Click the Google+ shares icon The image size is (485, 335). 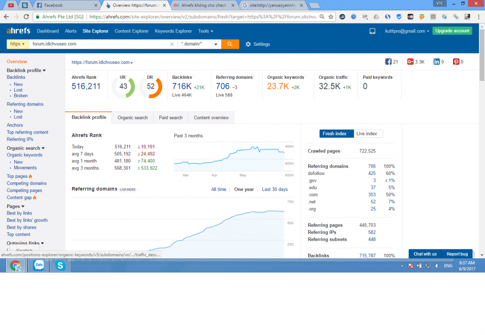(x=410, y=62)
